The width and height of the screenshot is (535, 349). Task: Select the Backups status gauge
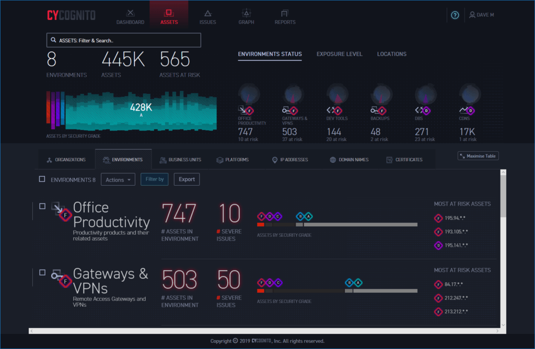click(381, 94)
